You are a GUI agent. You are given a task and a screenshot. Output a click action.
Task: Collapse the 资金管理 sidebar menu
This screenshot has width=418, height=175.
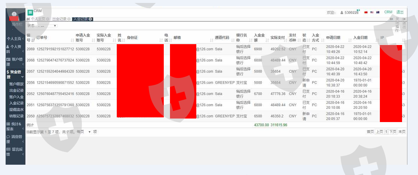pos(15,74)
